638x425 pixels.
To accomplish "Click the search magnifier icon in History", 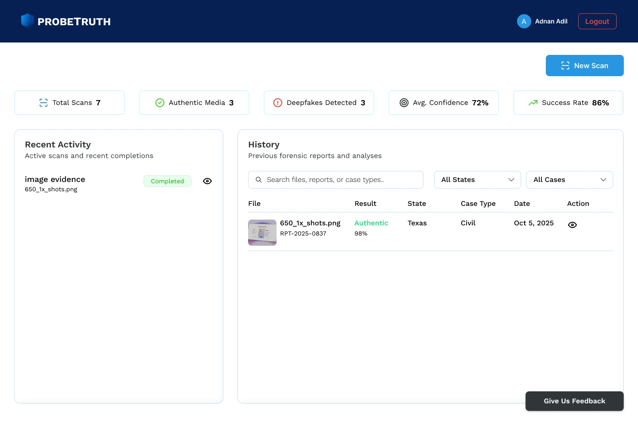I will coord(259,180).
